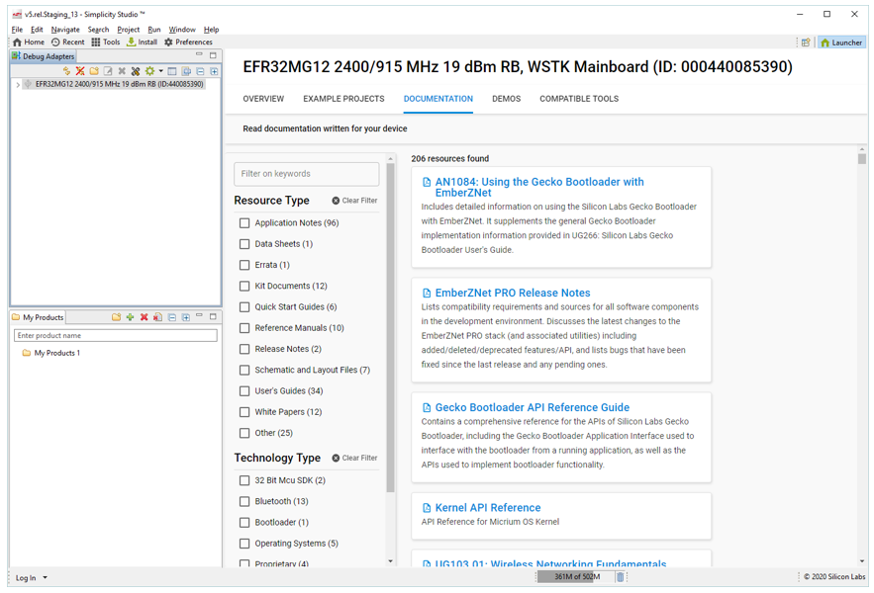
Task: Click the green gear device configuration icon
Action: (x=149, y=71)
